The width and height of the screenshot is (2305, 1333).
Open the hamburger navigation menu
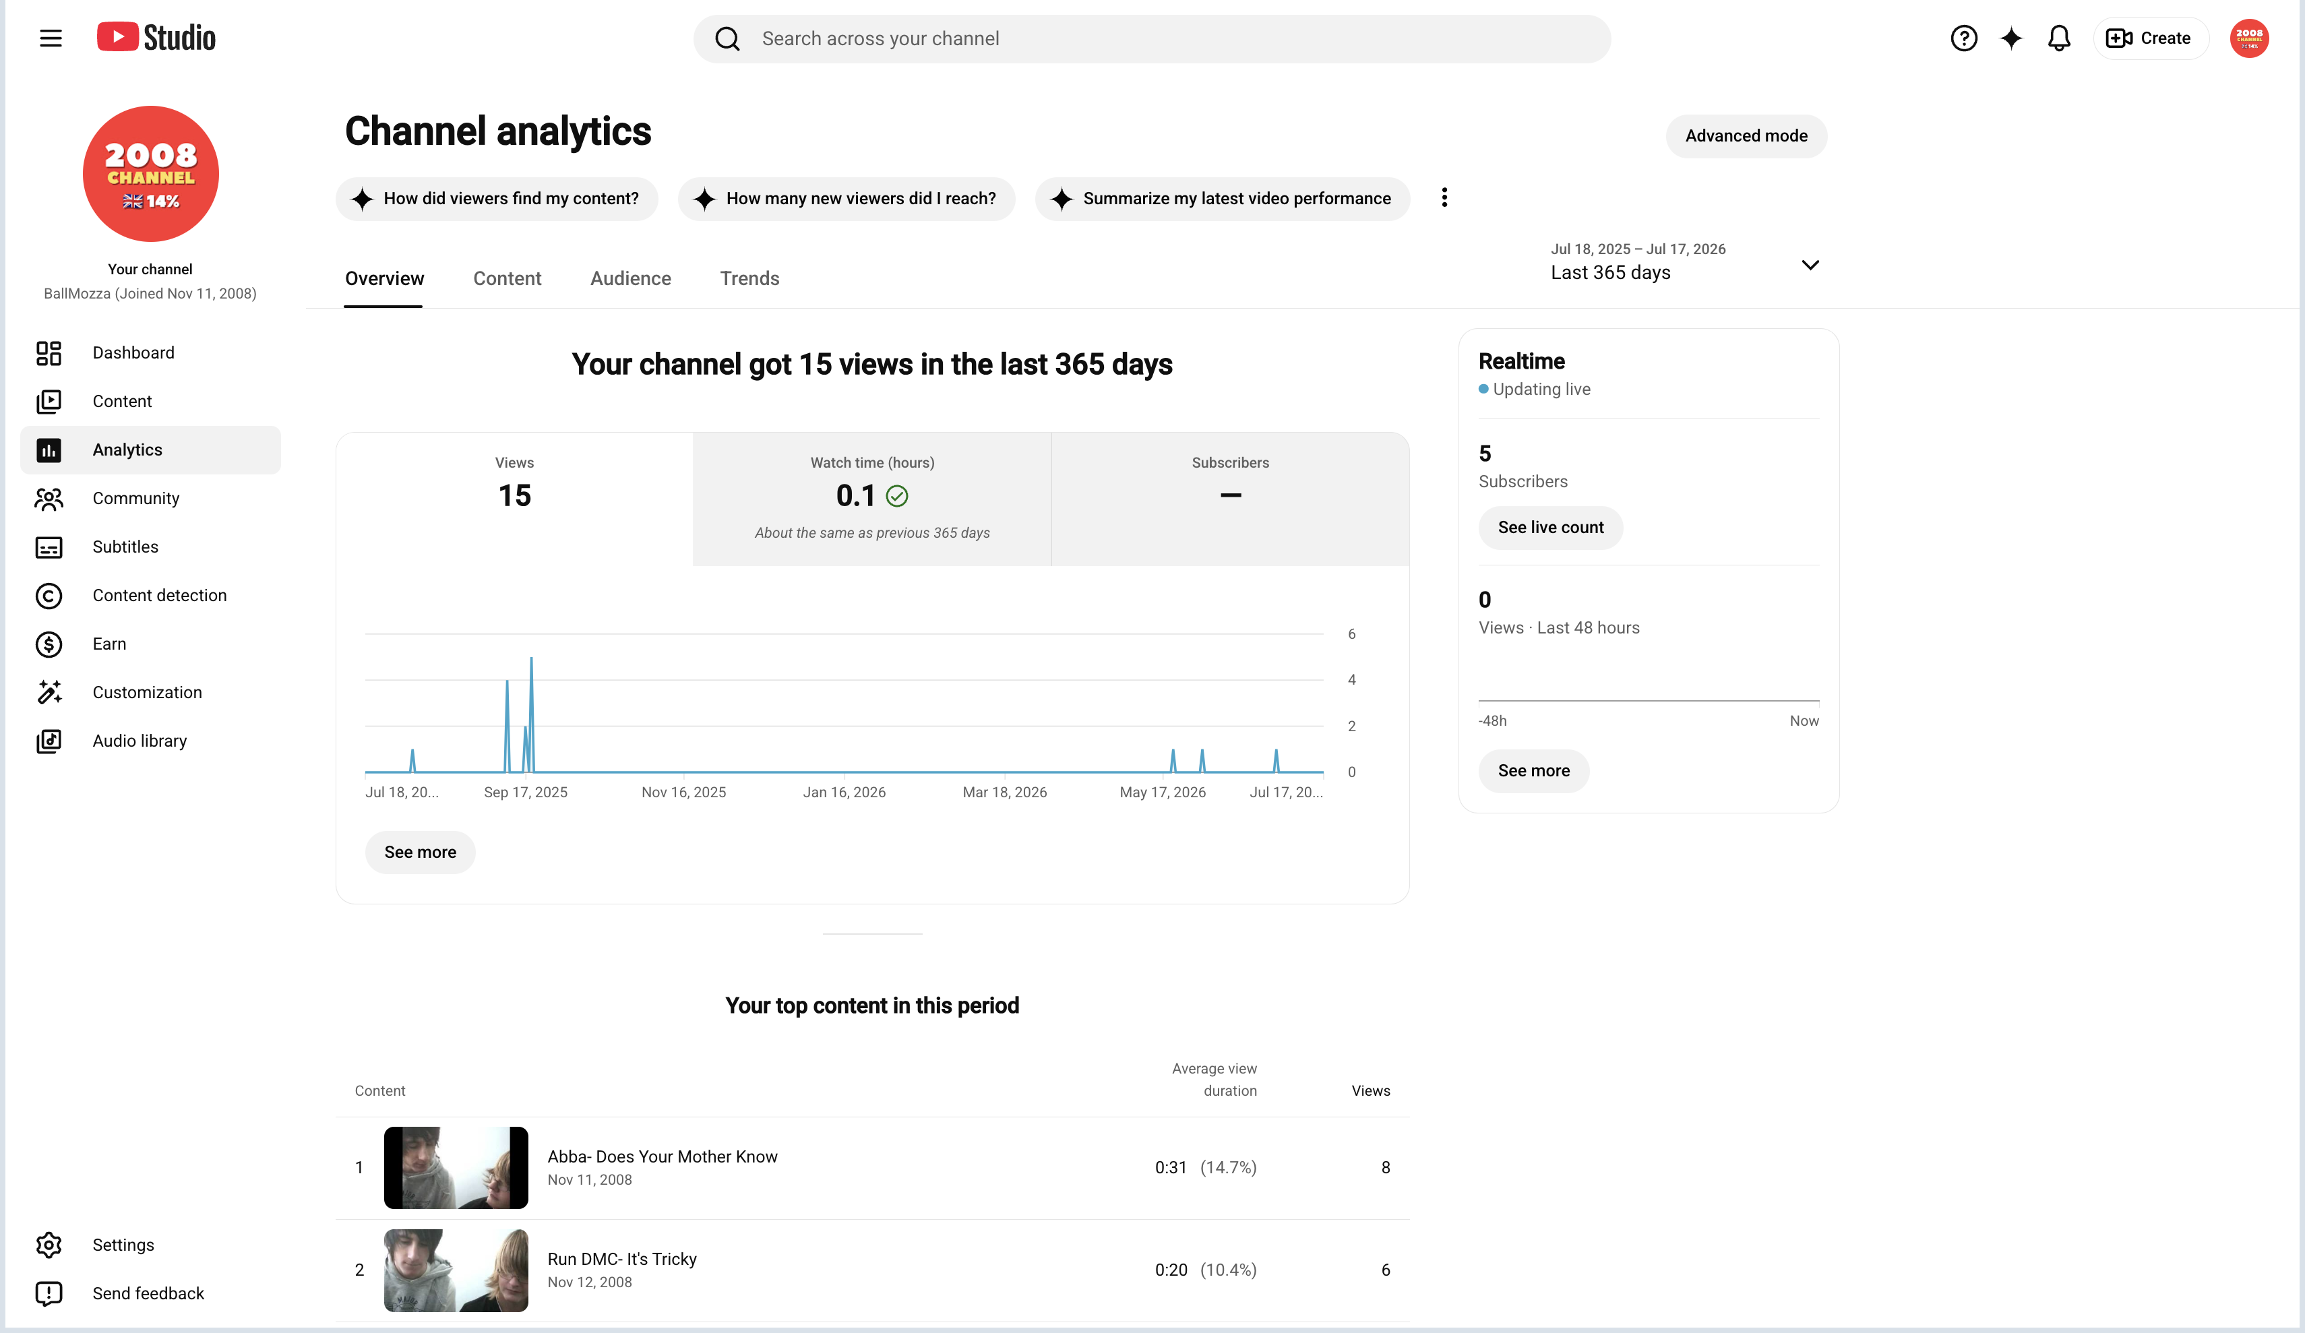click(51, 38)
